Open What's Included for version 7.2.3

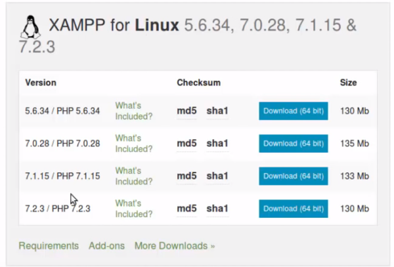(x=134, y=209)
